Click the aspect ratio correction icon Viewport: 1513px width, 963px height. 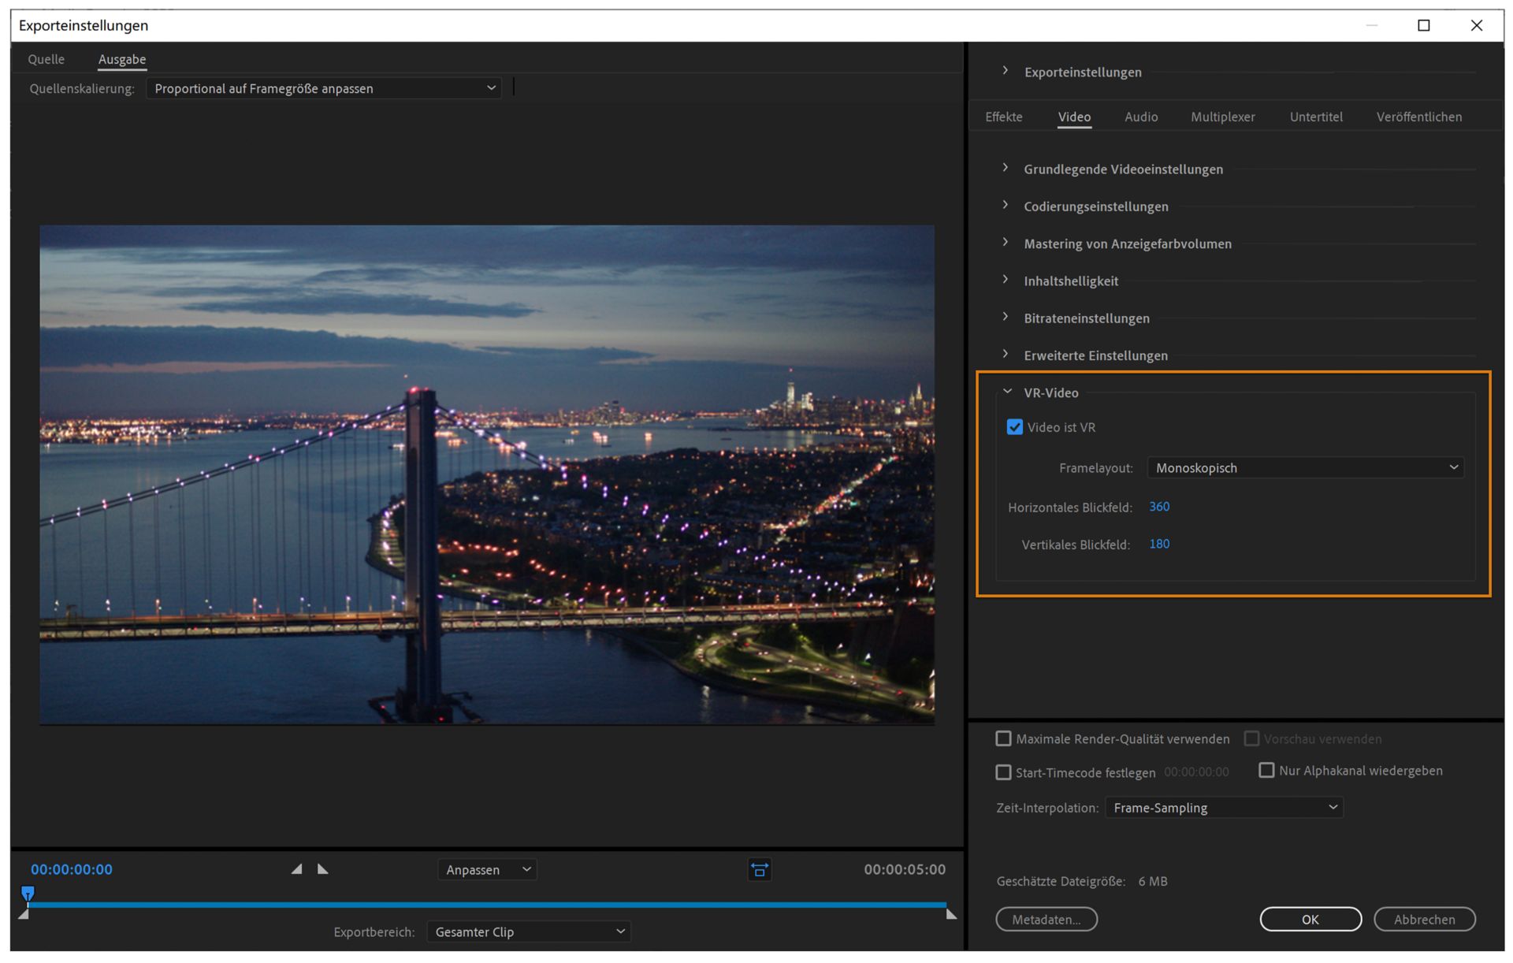click(x=759, y=870)
